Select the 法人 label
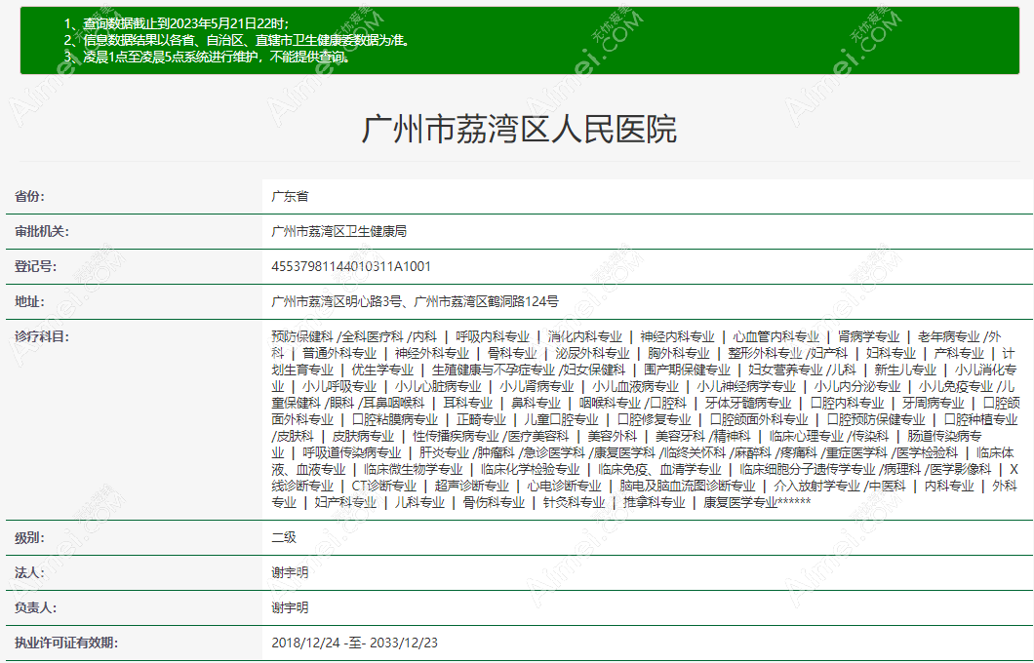The width and height of the screenshot is (1034, 663). point(29,572)
